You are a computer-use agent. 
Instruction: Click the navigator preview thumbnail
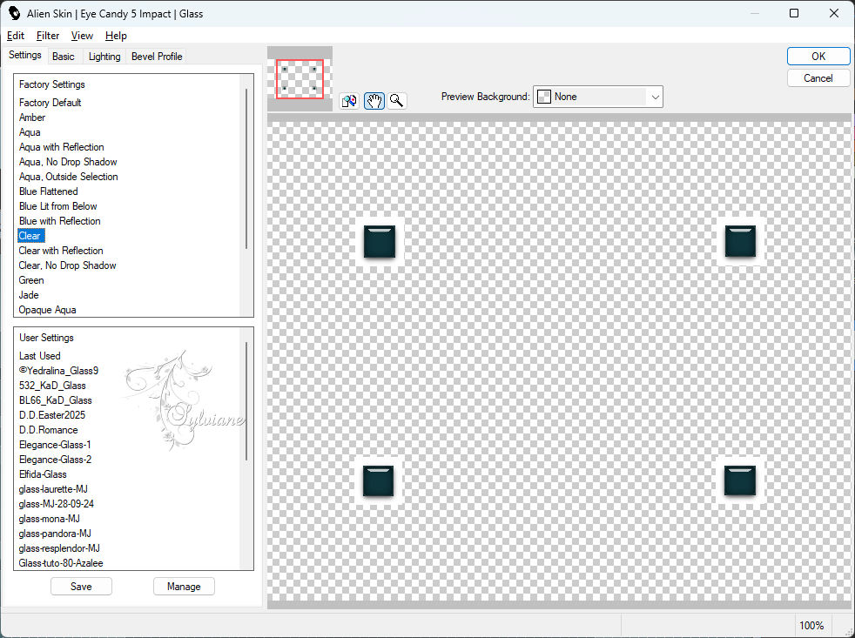(300, 79)
